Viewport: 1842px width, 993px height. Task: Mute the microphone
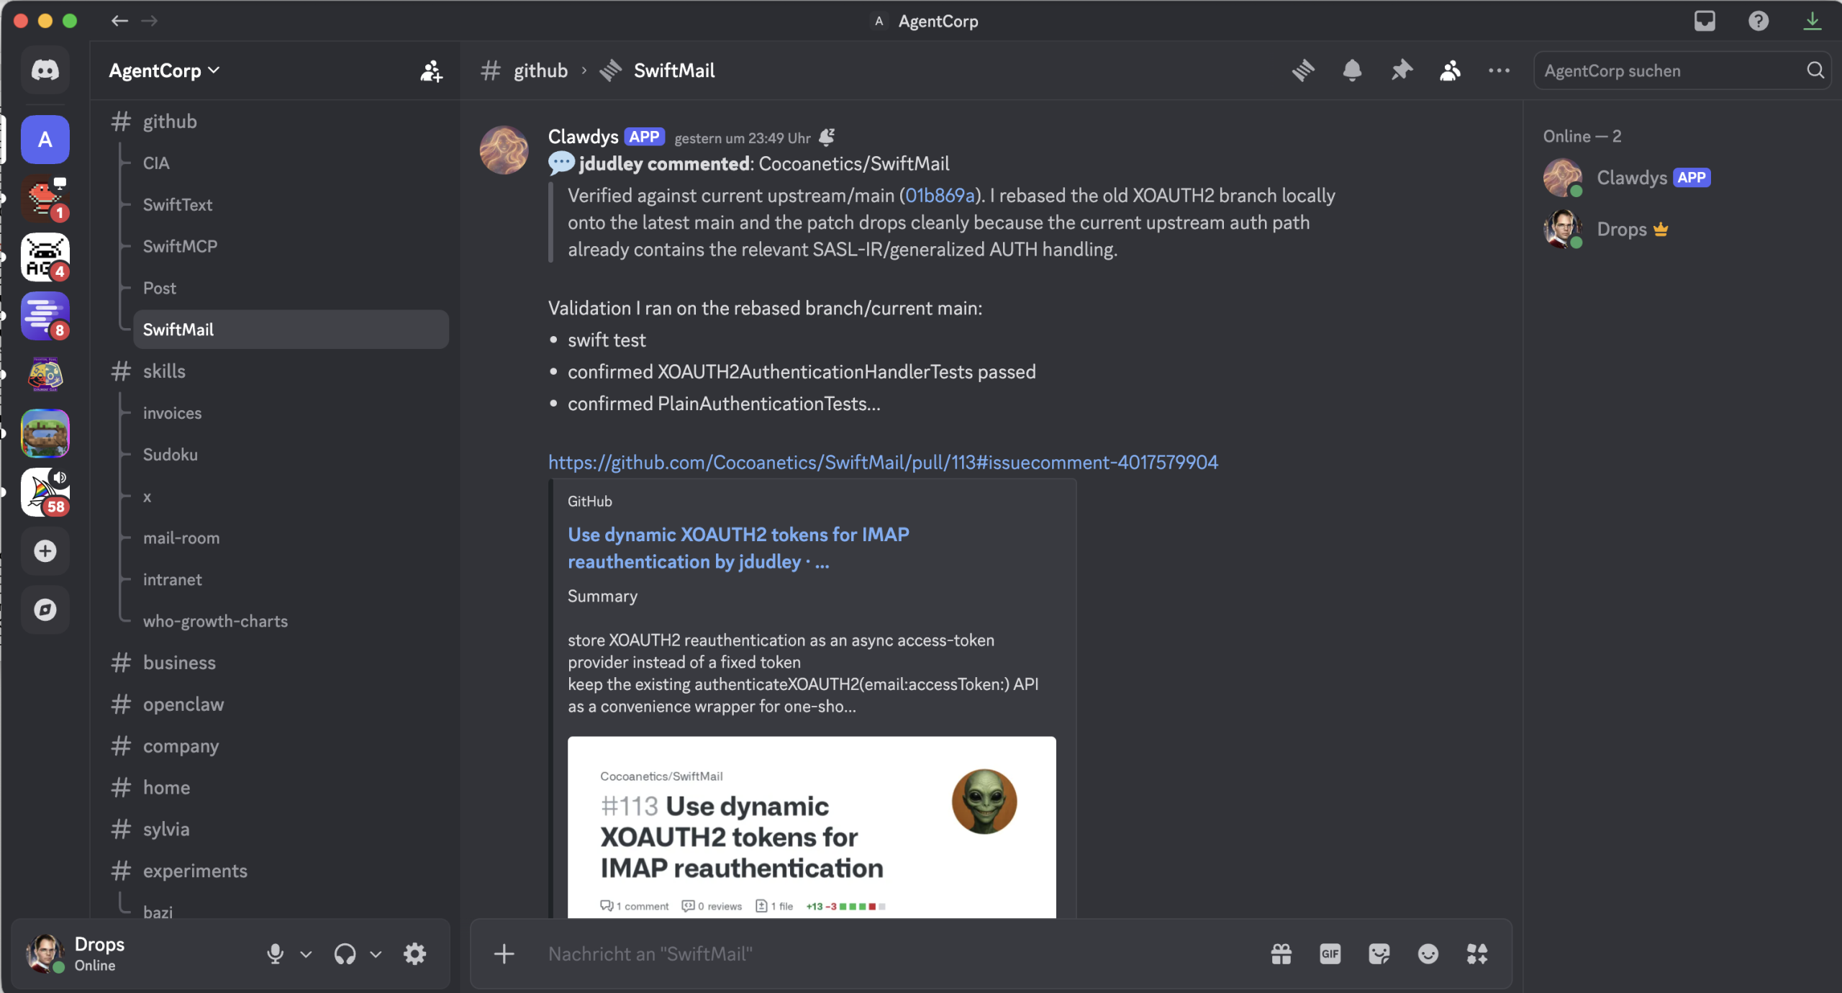275,954
